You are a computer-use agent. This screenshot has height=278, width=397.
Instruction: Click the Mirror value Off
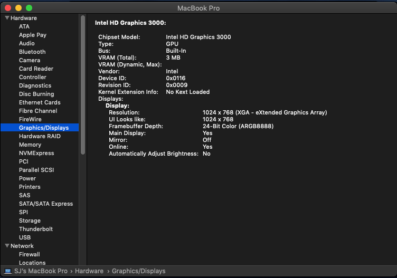tap(207, 140)
